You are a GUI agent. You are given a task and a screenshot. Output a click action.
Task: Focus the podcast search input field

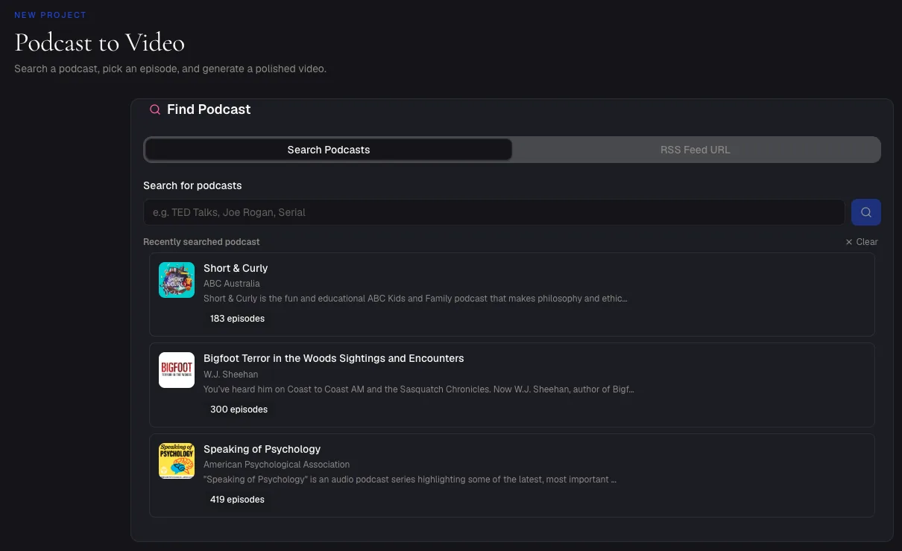tap(494, 212)
